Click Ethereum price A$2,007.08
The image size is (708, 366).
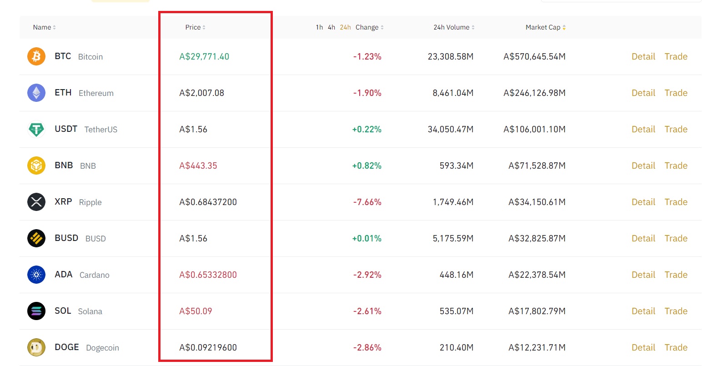tap(202, 93)
